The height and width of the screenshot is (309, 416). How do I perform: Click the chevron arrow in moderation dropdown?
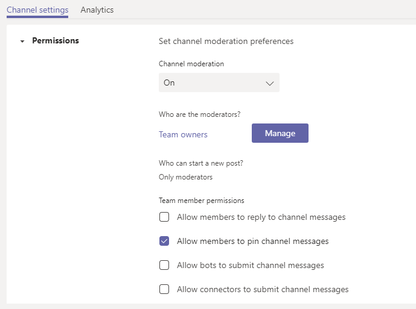[269, 83]
